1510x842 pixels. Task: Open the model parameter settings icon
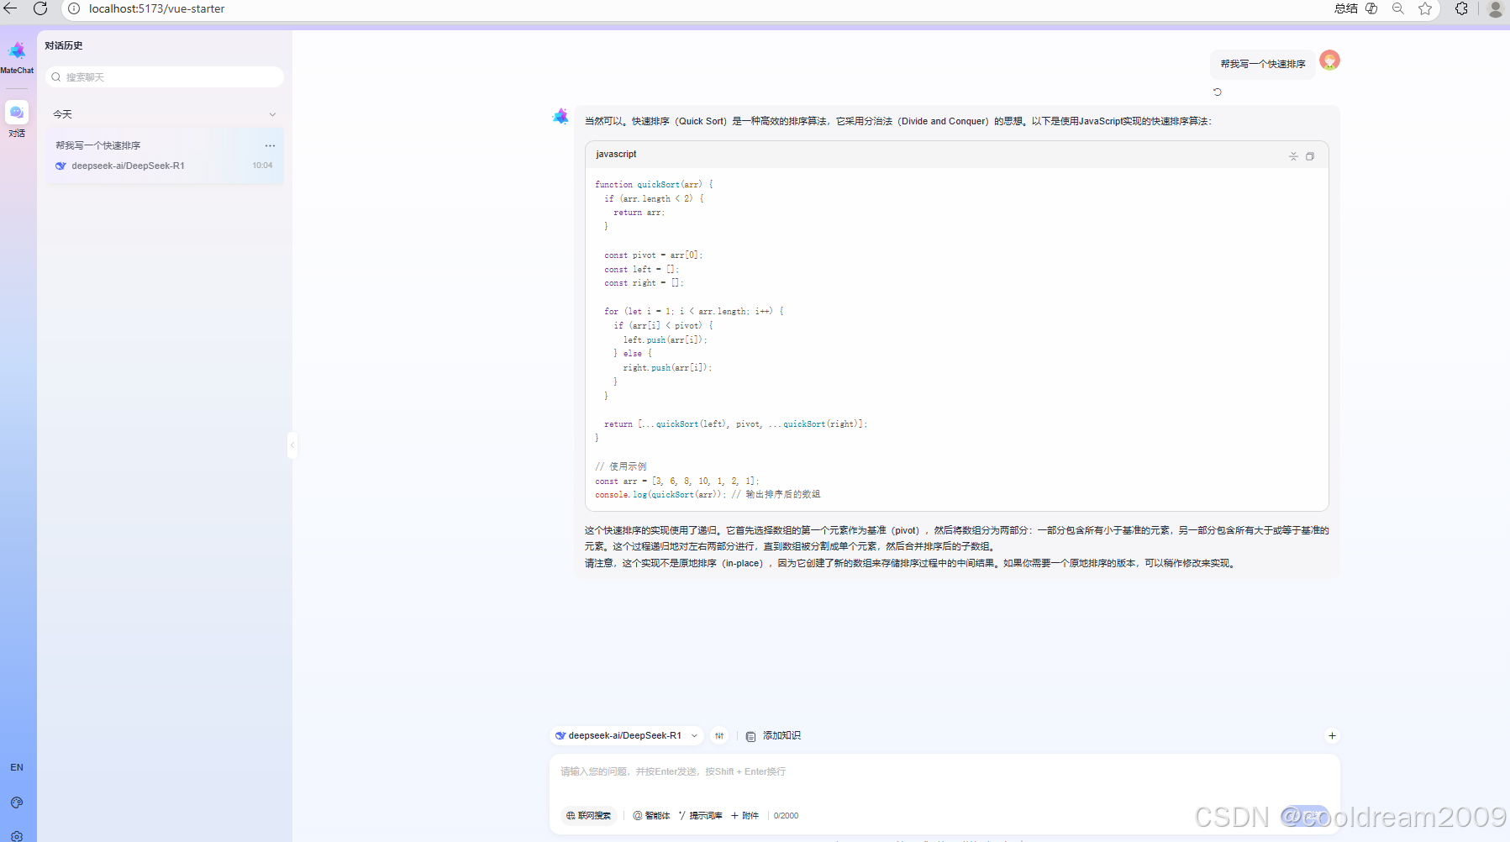point(719,735)
